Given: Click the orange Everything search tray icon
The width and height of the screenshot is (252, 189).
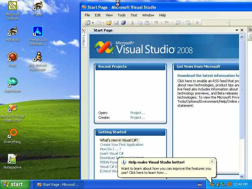Looking at the screenshot, I should (229, 184).
